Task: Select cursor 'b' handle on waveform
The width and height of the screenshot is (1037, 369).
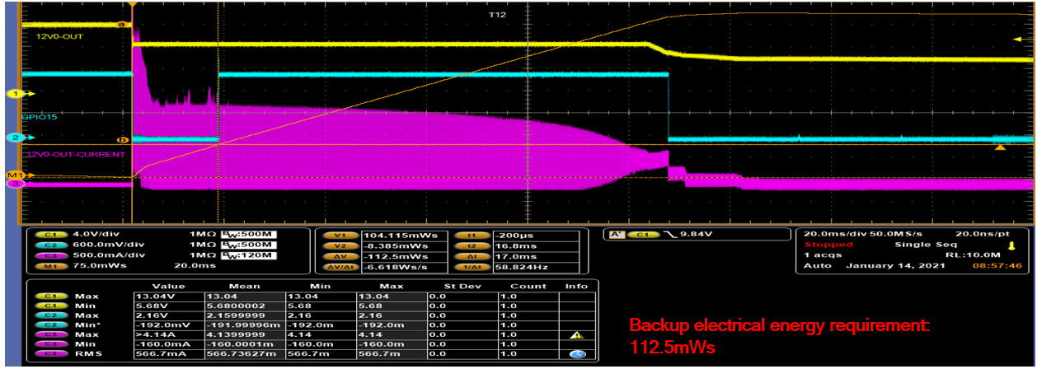Action: tap(122, 141)
